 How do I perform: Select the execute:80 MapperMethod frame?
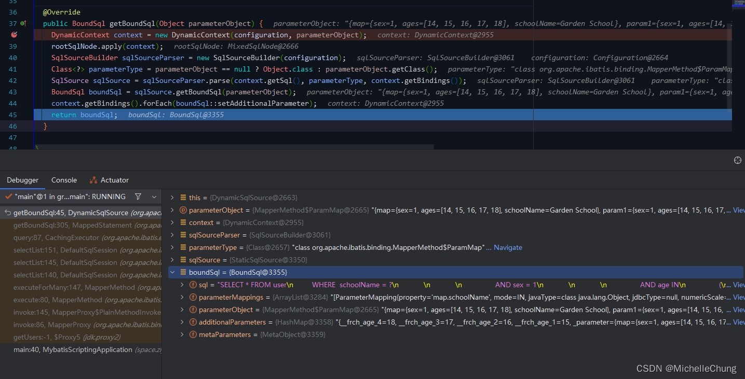[x=81, y=300]
